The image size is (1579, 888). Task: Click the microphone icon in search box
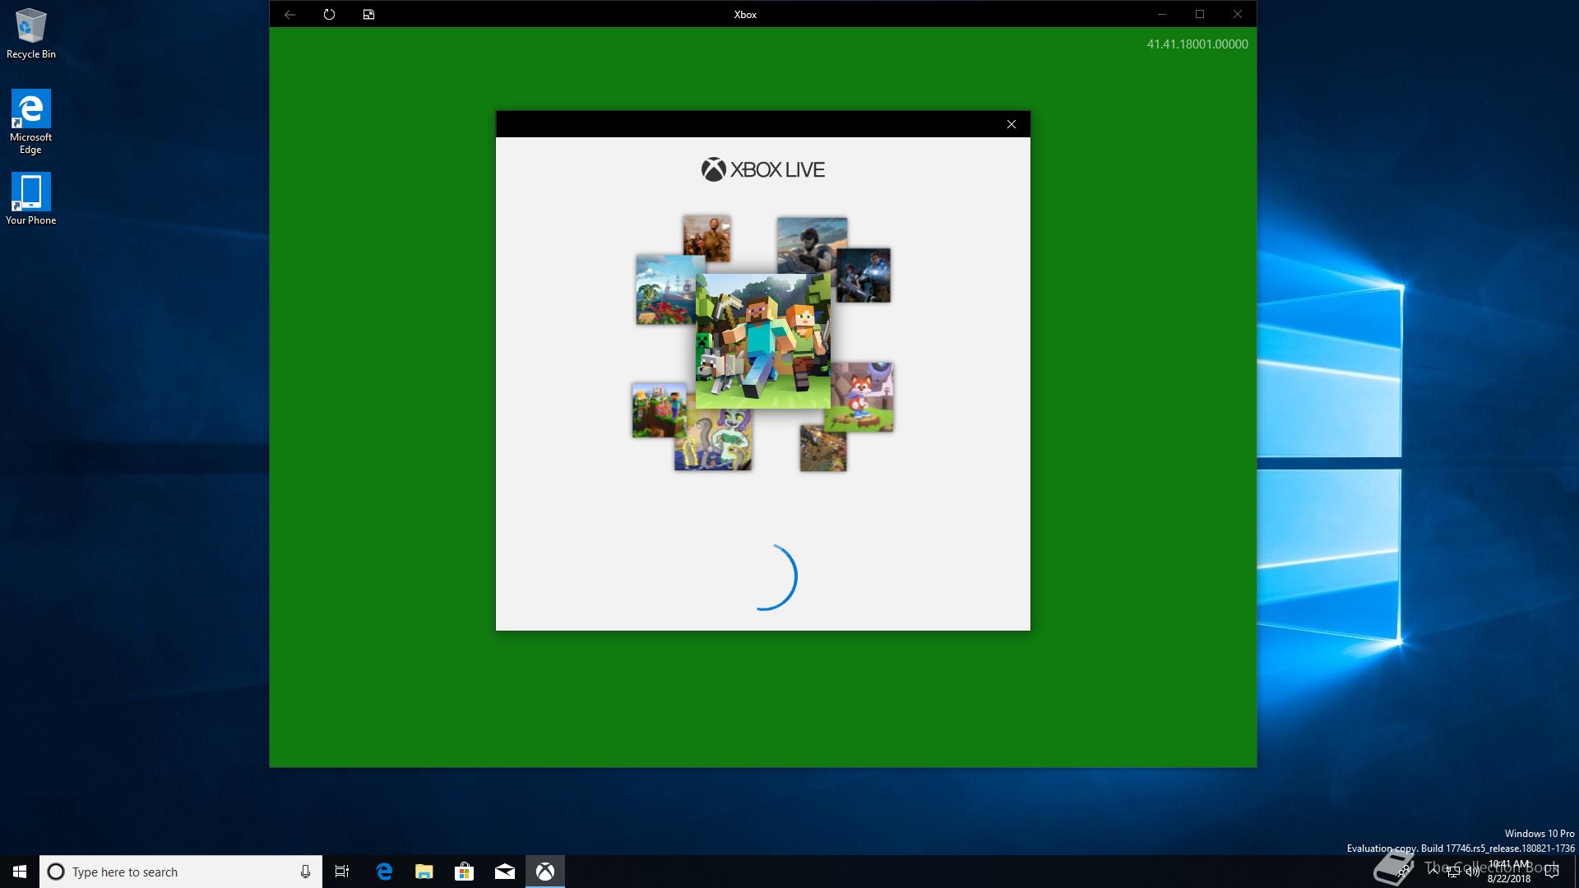pos(305,872)
